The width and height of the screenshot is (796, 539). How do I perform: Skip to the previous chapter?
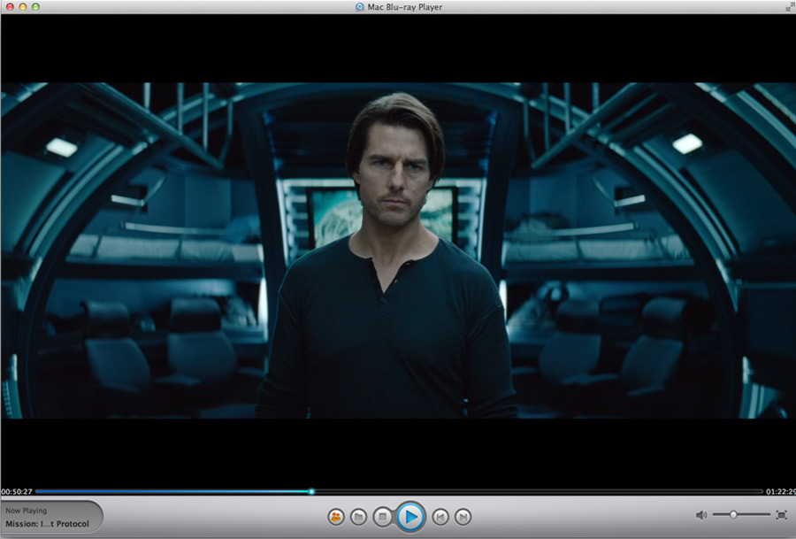pos(440,516)
